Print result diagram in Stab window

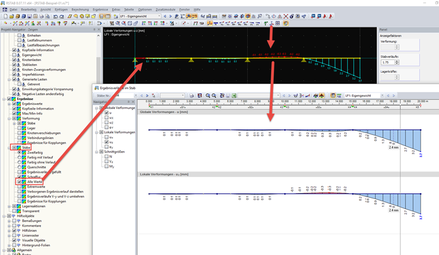192,96
